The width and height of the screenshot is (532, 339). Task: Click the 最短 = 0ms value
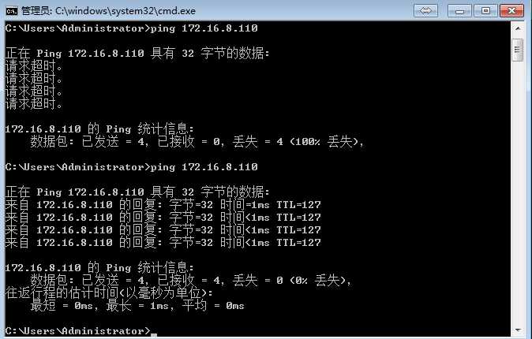tap(62, 305)
